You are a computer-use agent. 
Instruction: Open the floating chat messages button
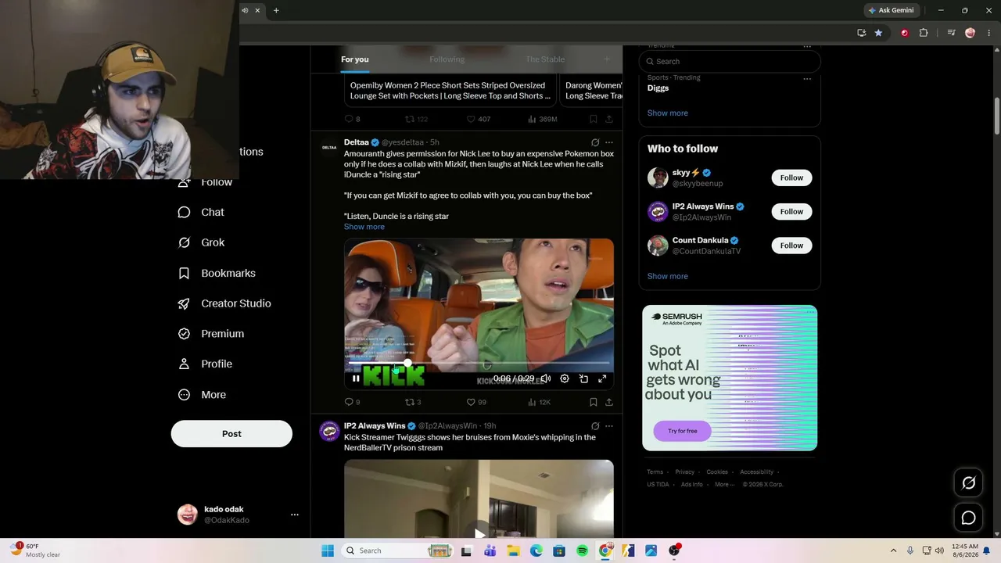[968, 518]
